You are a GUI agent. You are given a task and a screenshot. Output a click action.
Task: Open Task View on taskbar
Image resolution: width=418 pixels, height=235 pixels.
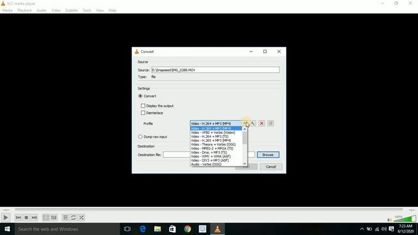(x=127, y=229)
